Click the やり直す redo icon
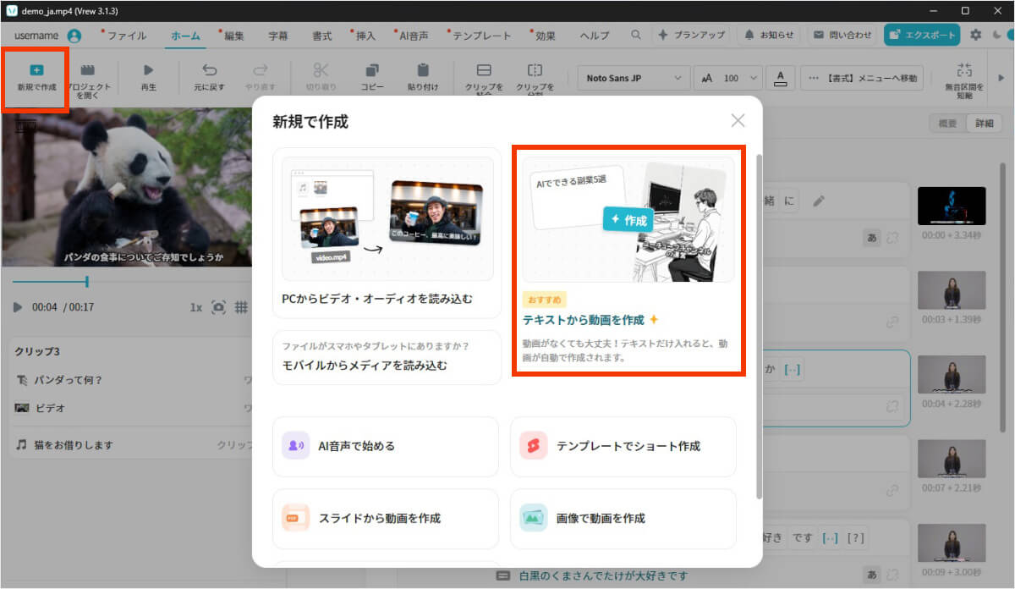This screenshot has width=1015, height=589. (x=261, y=70)
